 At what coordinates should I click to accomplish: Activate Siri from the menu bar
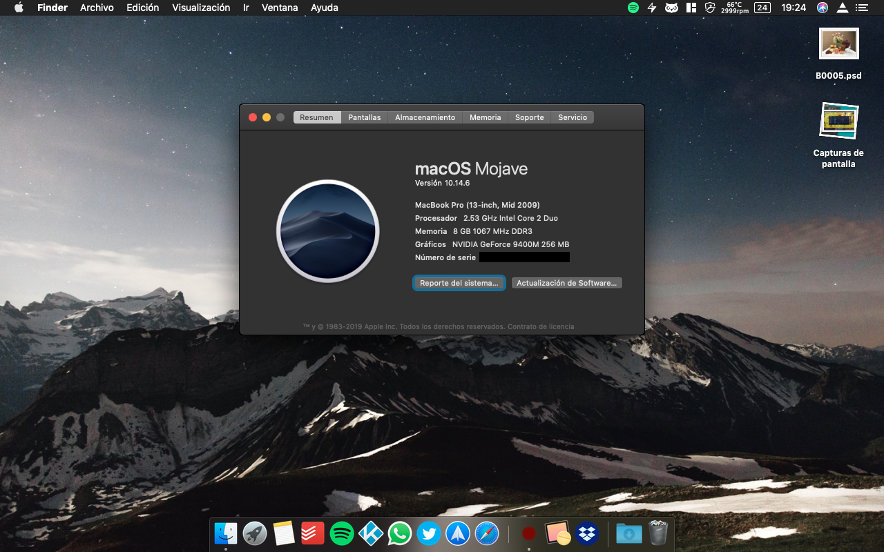click(823, 8)
